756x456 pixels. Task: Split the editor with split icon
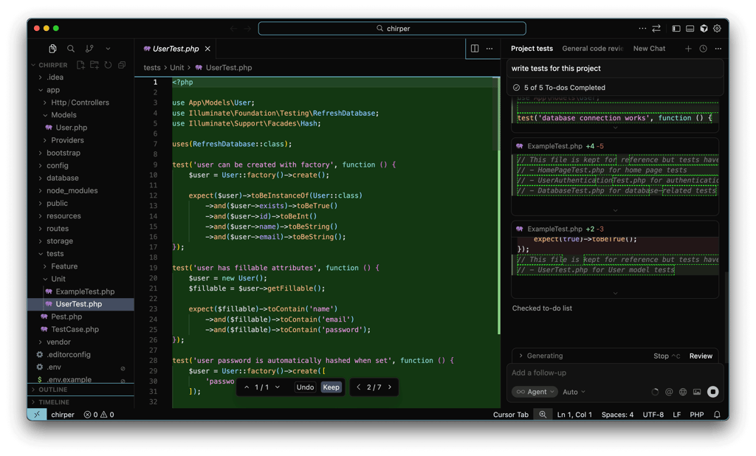click(x=475, y=49)
